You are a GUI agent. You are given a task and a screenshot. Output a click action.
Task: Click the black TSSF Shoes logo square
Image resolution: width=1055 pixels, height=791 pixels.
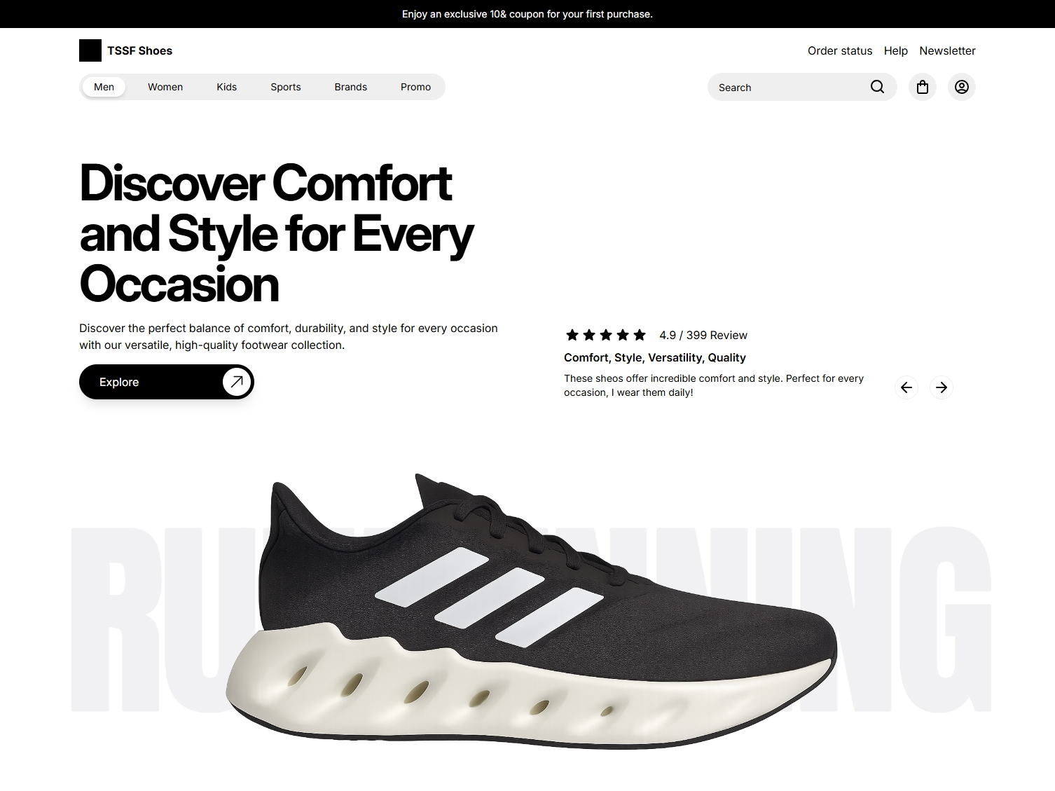pos(90,50)
